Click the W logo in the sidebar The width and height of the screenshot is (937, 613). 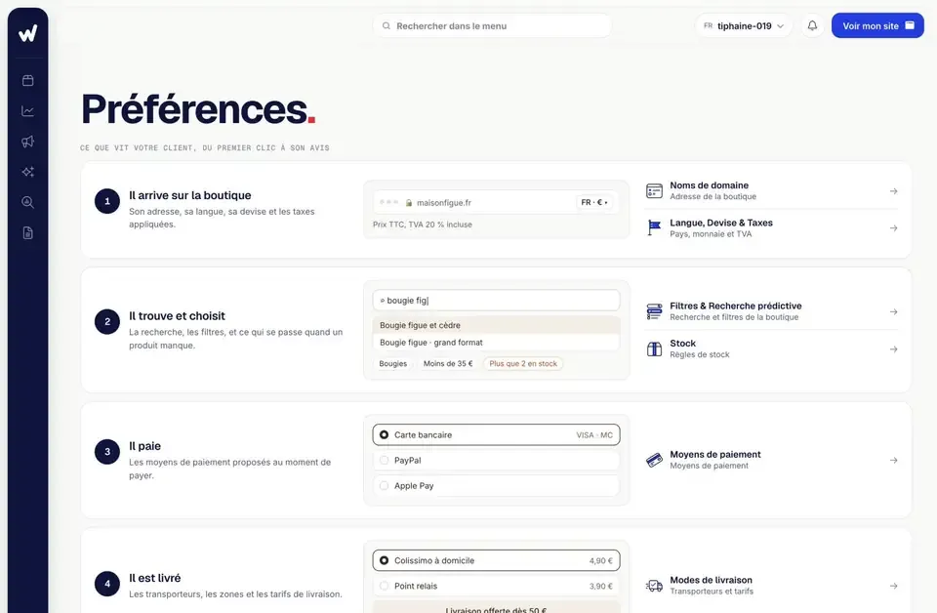pos(27,33)
